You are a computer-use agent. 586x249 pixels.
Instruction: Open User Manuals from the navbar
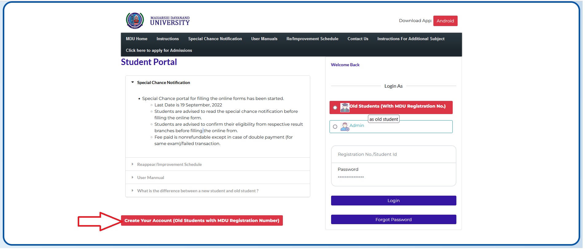point(264,39)
